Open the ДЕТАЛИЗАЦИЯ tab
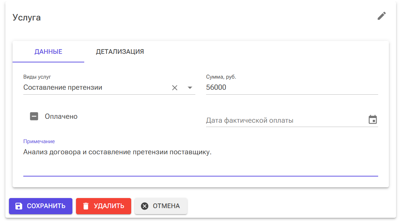 (120, 52)
